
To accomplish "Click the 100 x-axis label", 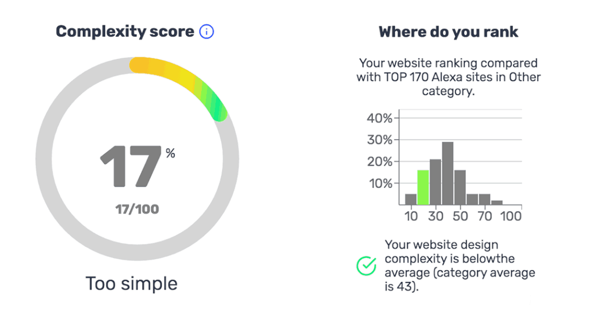I will pyautogui.click(x=511, y=216).
